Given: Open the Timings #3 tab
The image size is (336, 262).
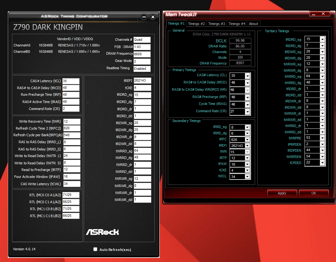Looking at the screenshot, I should (217, 24).
